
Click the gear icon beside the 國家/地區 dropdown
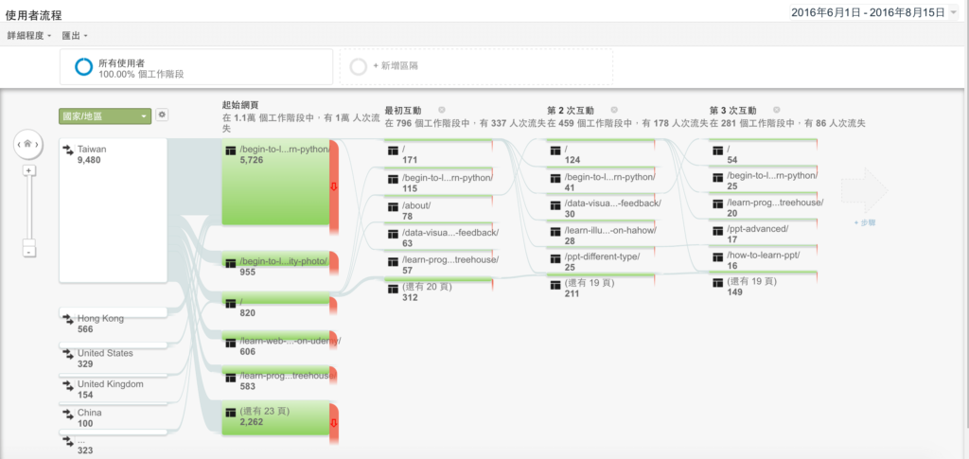click(x=162, y=115)
